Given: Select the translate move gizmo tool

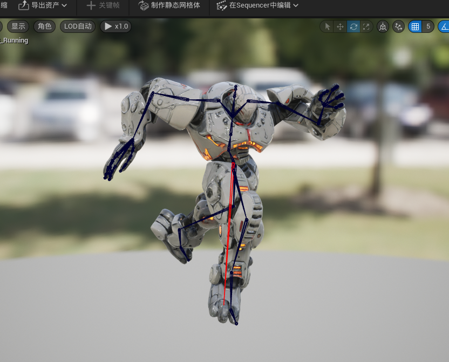Looking at the screenshot, I should [340, 26].
